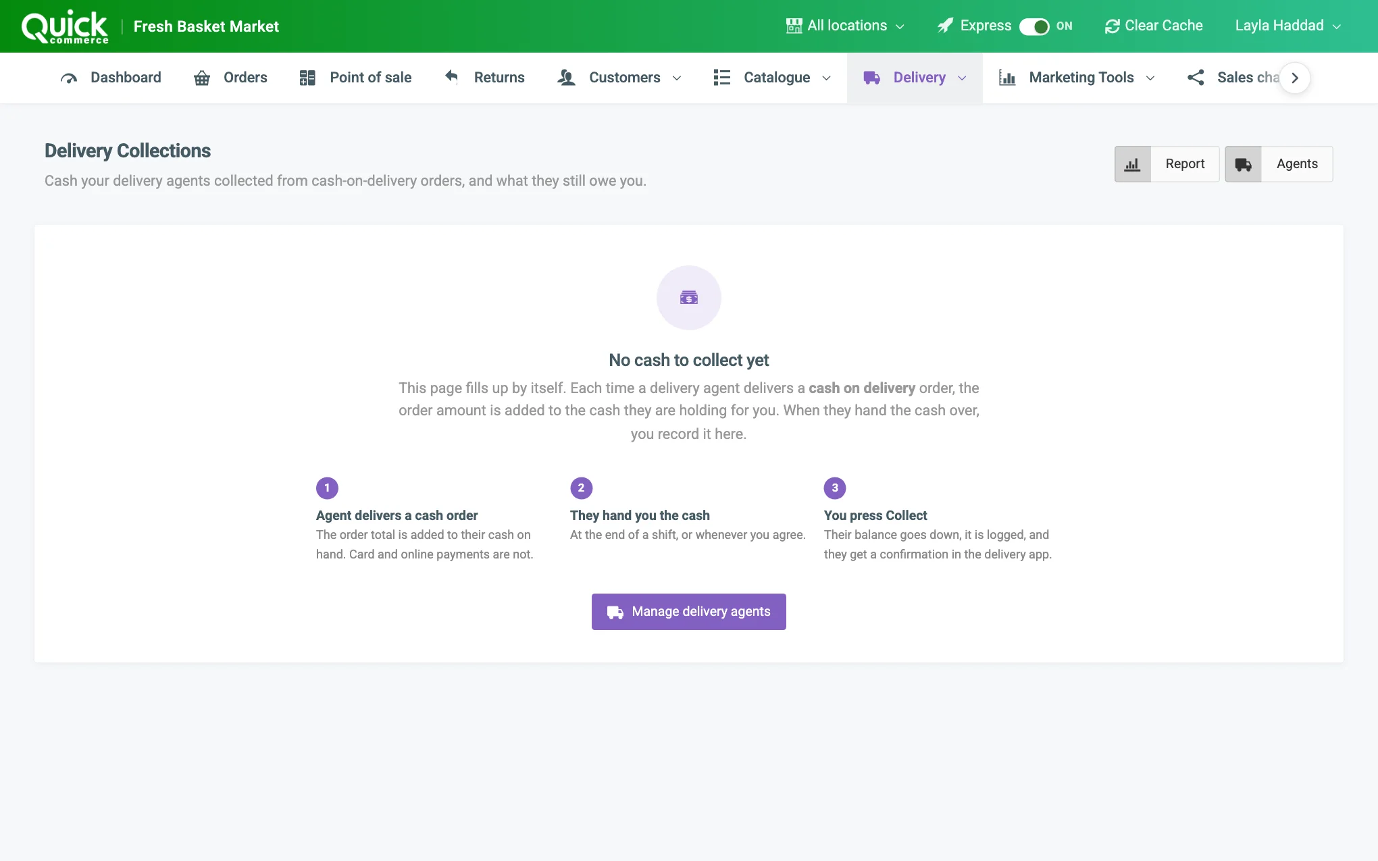Click the Clear Cache refresh icon
The height and width of the screenshot is (861, 1378).
(x=1112, y=26)
